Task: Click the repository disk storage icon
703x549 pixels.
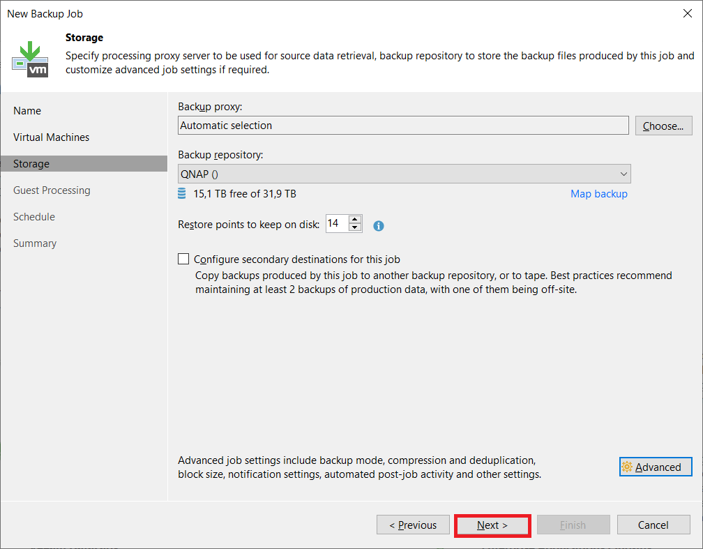Action: click(x=182, y=194)
